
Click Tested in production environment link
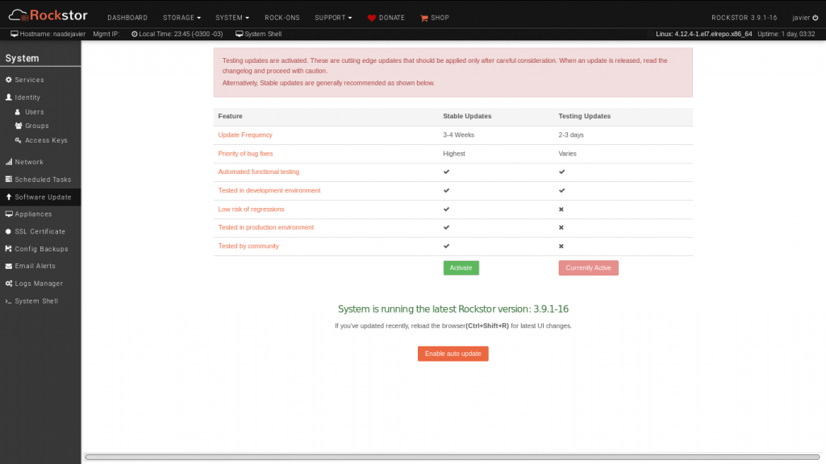click(266, 227)
